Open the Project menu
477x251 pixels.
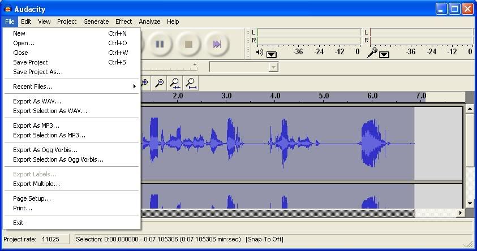point(67,21)
